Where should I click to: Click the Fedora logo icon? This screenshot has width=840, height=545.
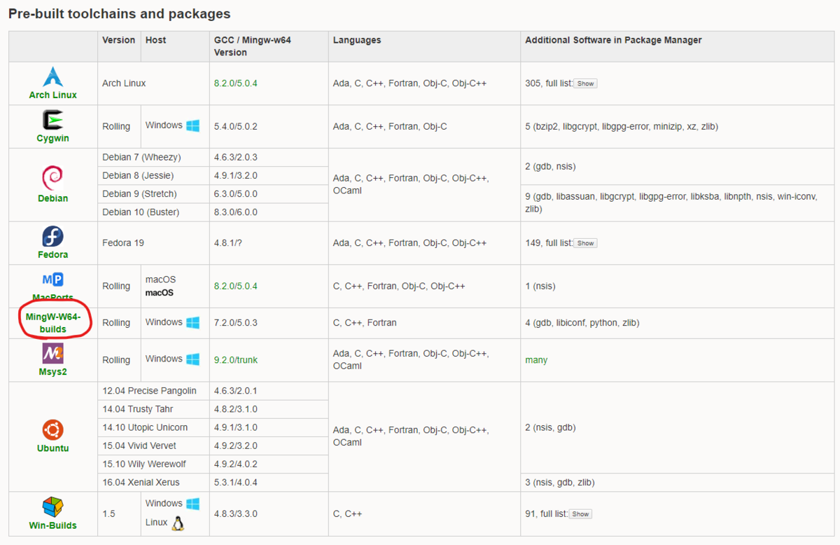click(x=53, y=236)
